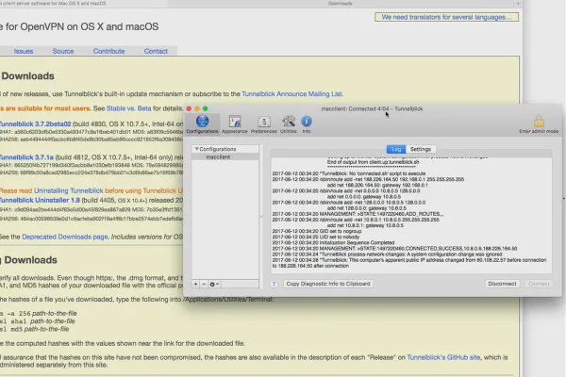The height and width of the screenshot is (377, 566).
Task: Open the Appearance pane icon
Action: 235,124
